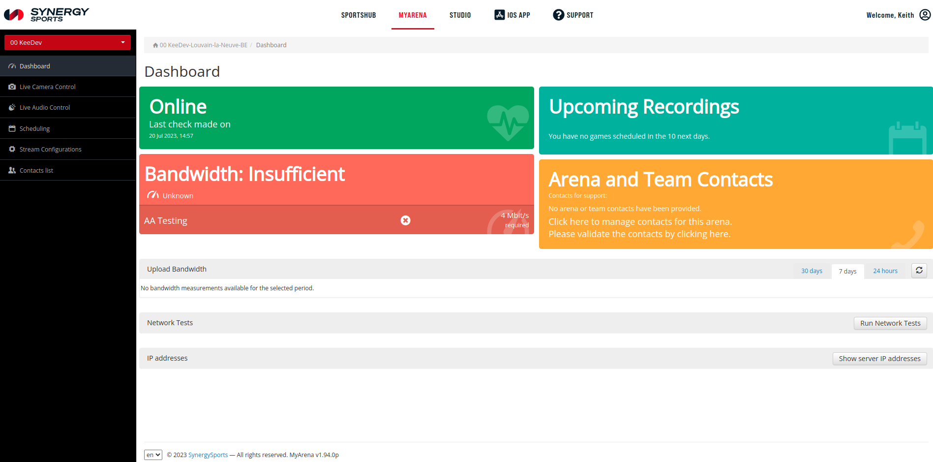
Task: Switch to the 30 days tab
Action: point(812,271)
